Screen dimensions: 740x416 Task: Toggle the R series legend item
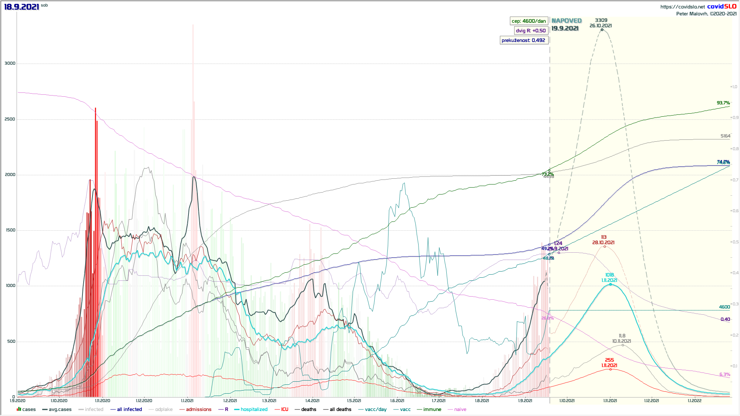click(226, 409)
